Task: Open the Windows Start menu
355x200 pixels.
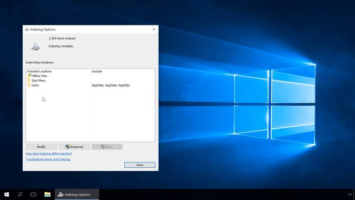Action: pyautogui.click(x=7, y=194)
